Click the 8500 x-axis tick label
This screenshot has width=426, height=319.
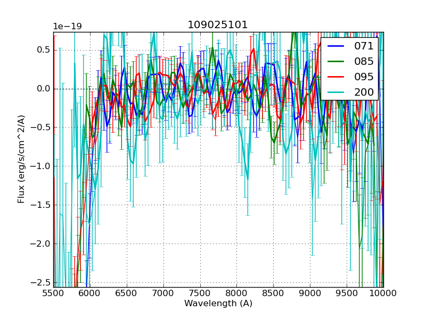(x=274, y=293)
